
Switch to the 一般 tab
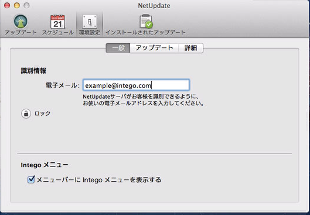click(x=118, y=48)
